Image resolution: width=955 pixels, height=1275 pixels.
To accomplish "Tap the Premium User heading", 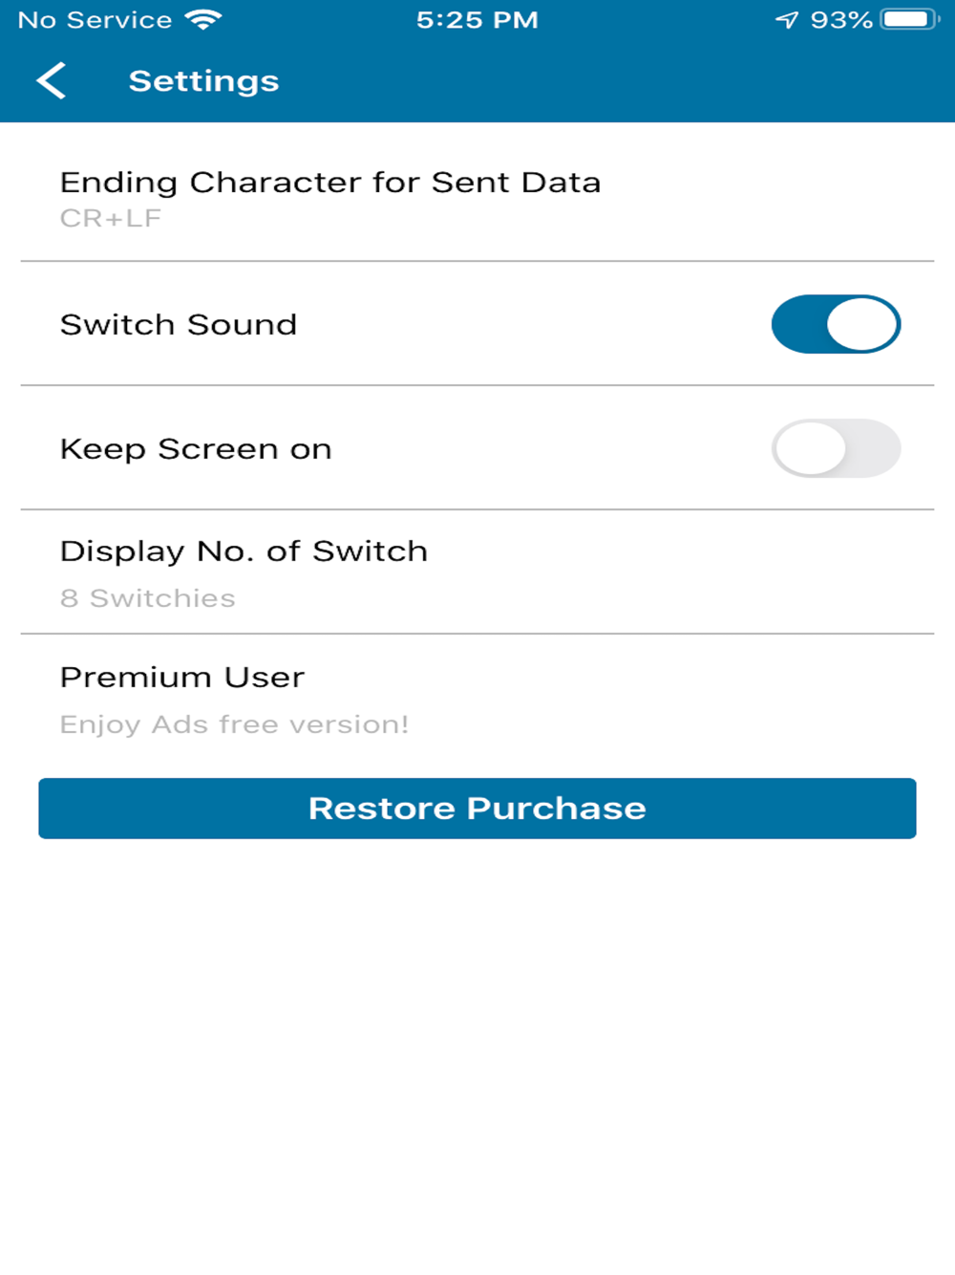I will (182, 677).
